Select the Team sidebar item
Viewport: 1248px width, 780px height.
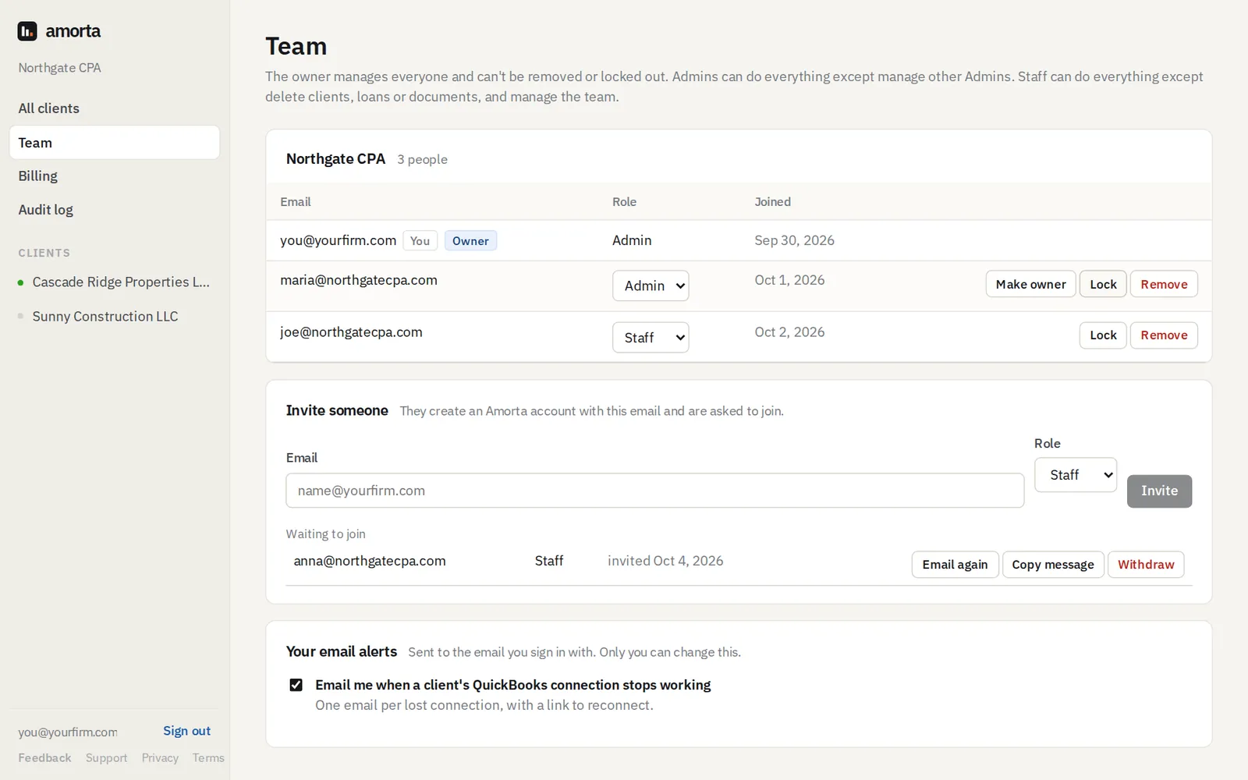click(114, 143)
